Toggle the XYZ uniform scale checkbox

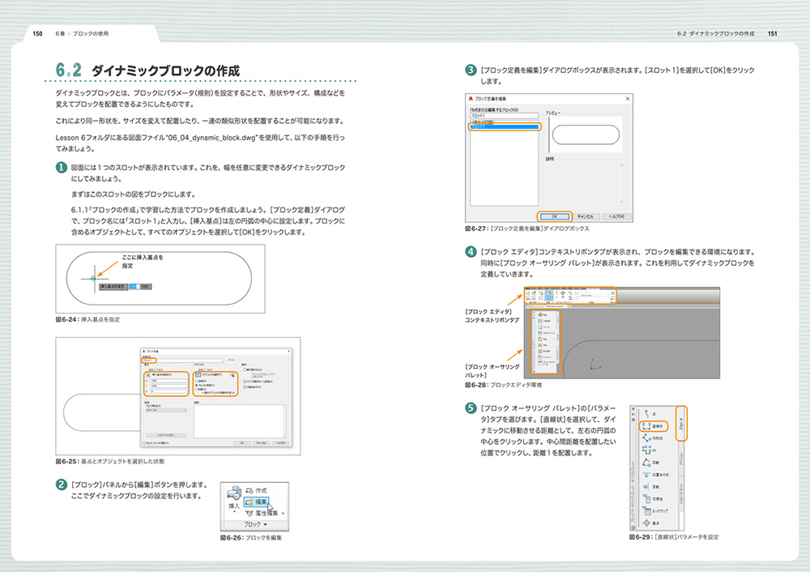coord(245,382)
